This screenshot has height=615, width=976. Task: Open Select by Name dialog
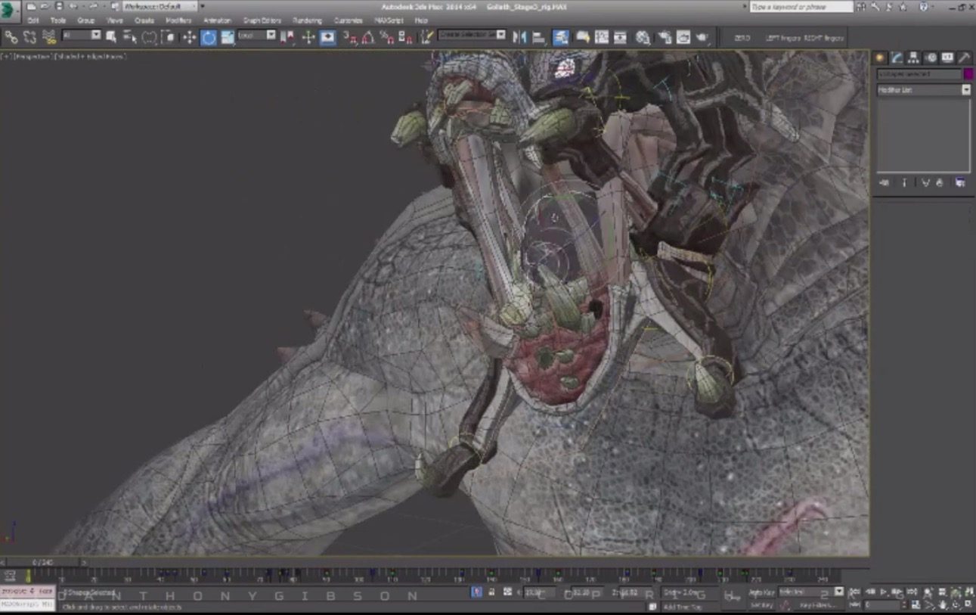coord(130,36)
